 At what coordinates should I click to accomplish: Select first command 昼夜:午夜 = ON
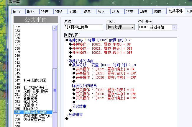click(x=100, y=44)
